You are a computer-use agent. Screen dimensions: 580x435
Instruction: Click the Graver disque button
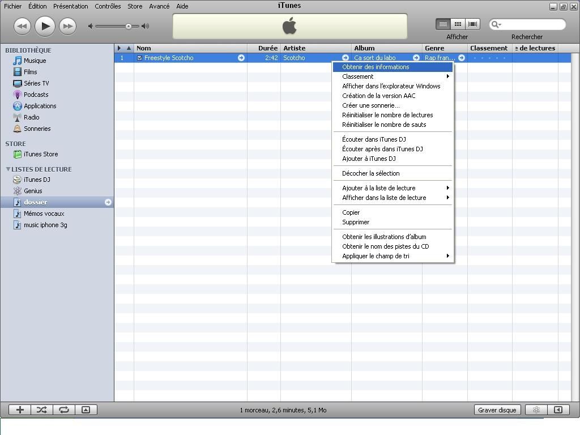tap(497, 410)
